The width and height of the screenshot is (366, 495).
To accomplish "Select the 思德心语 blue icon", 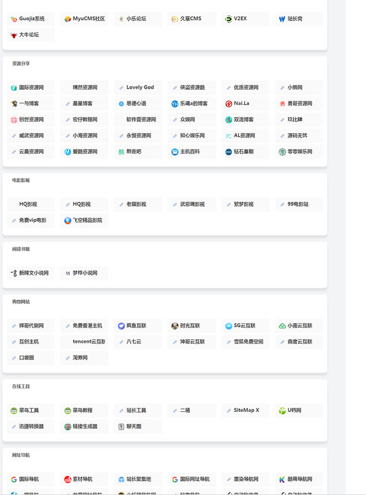I will point(121,104).
